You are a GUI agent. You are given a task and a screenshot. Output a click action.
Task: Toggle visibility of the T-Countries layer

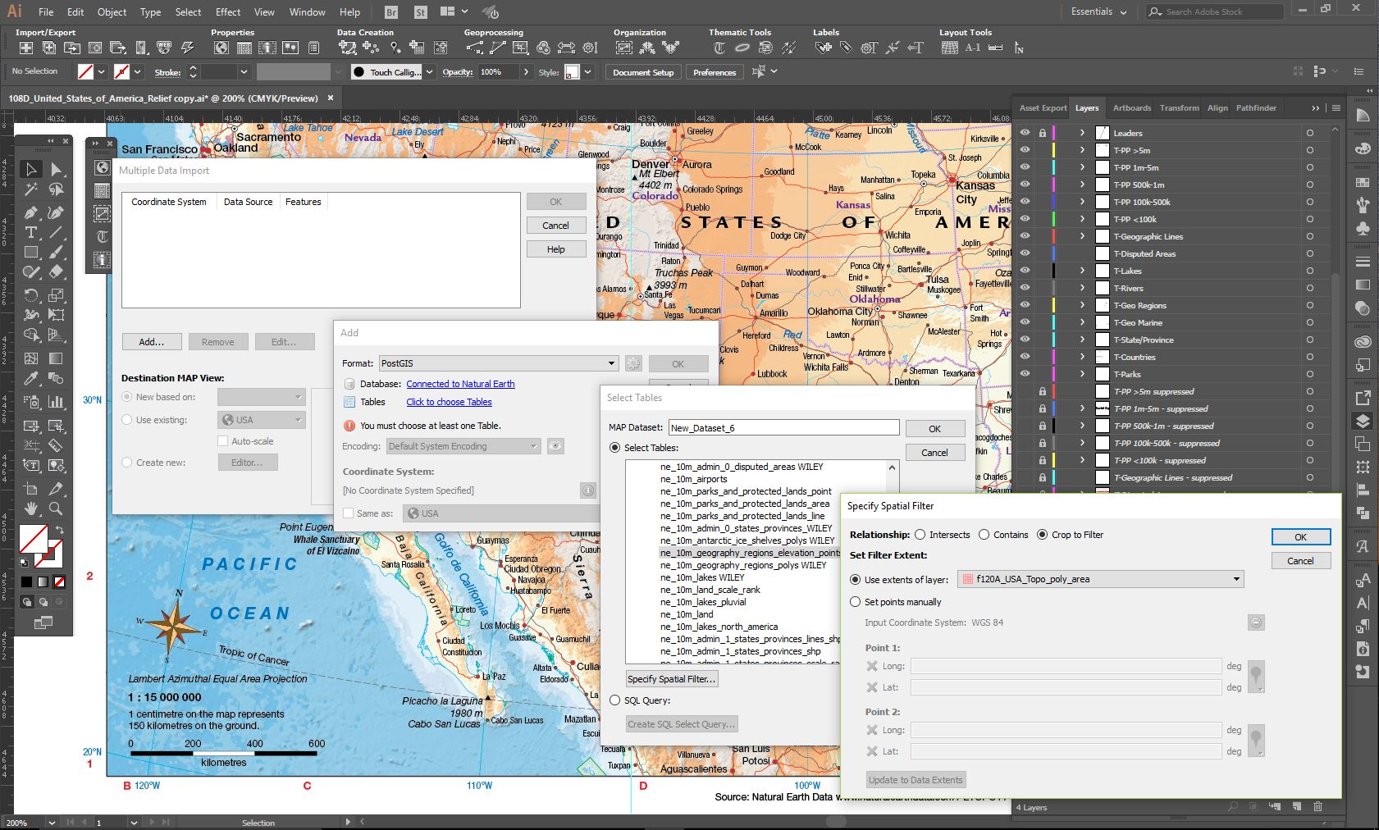point(1025,357)
